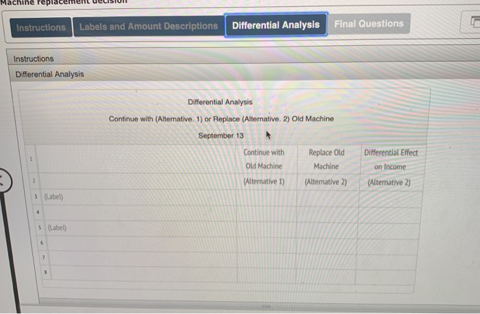The image size is (480, 314).
Task: Click row 4 Replace Old Machine cell
Action: click(x=327, y=214)
